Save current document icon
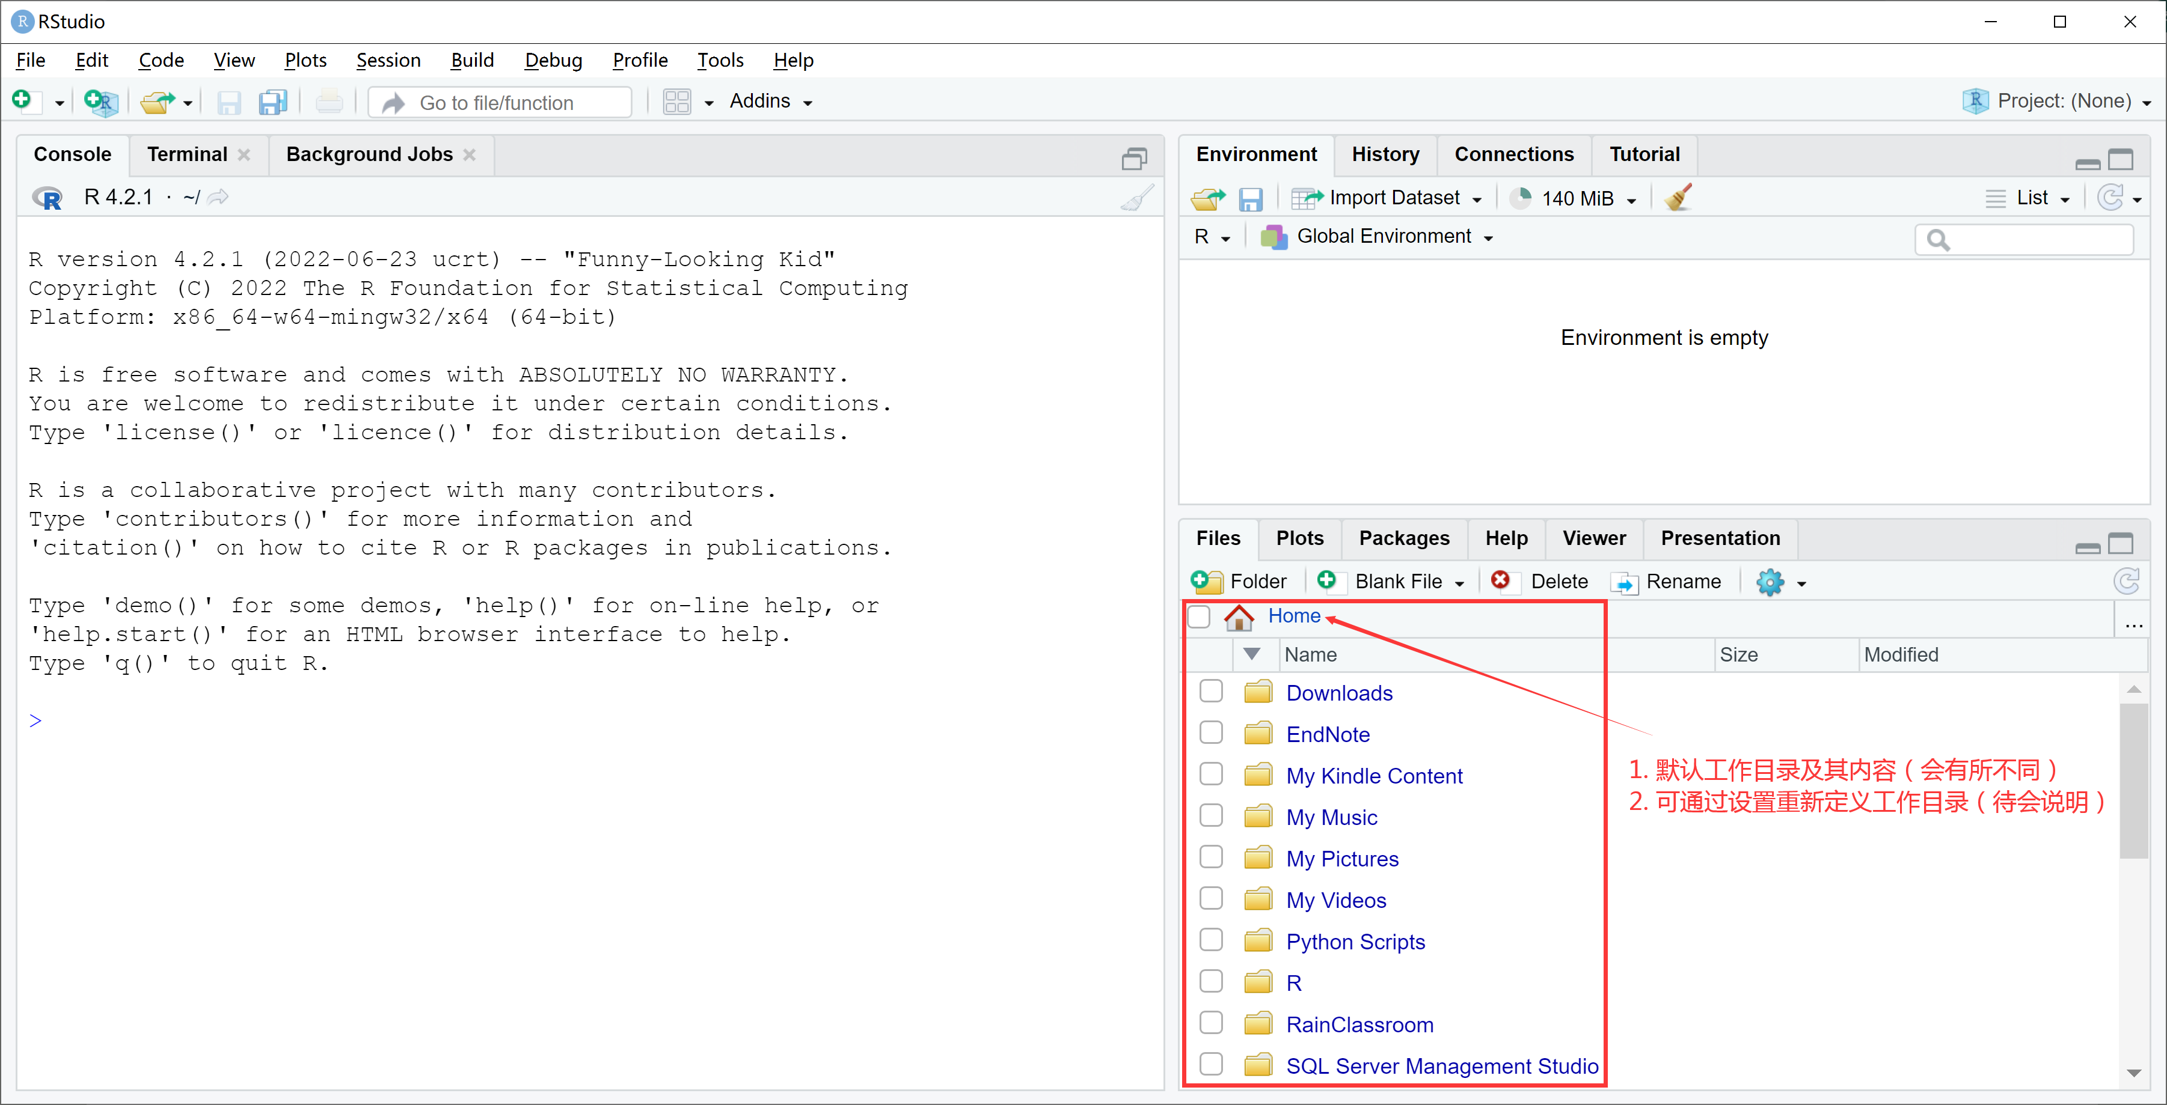2167x1105 pixels. click(x=229, y=103)
